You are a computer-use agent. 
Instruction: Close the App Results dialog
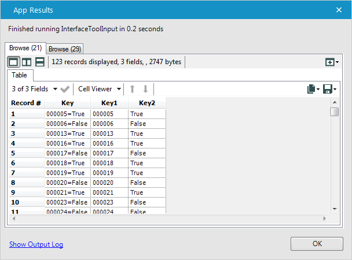tap(339, 10)
